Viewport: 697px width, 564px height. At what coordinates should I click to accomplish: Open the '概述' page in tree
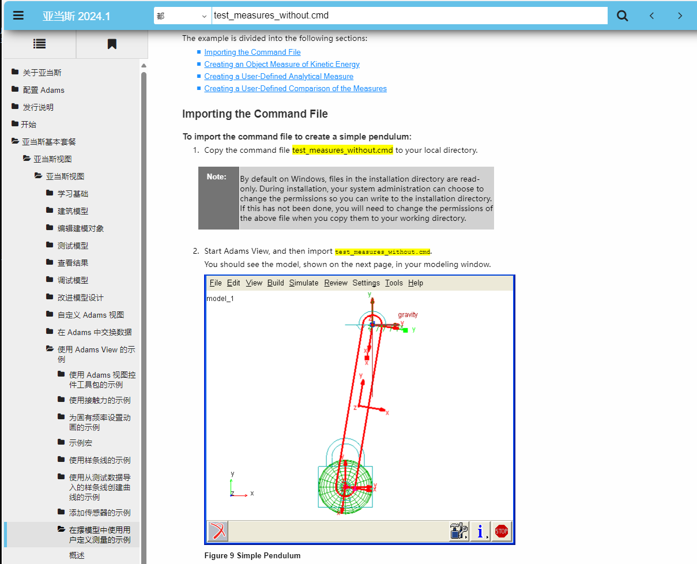(x=77, y=555)
